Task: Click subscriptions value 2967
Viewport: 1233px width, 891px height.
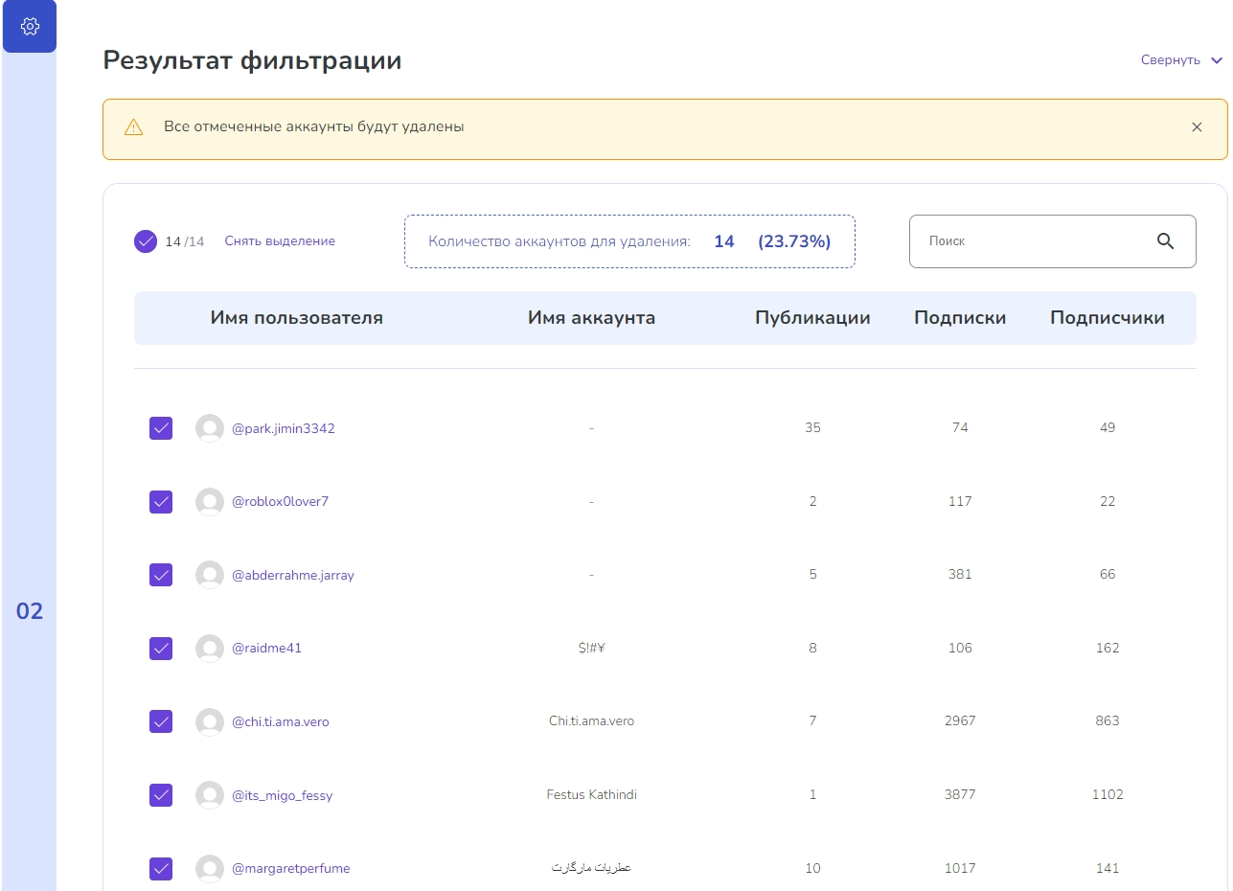Action: click(x=960, y=720)
